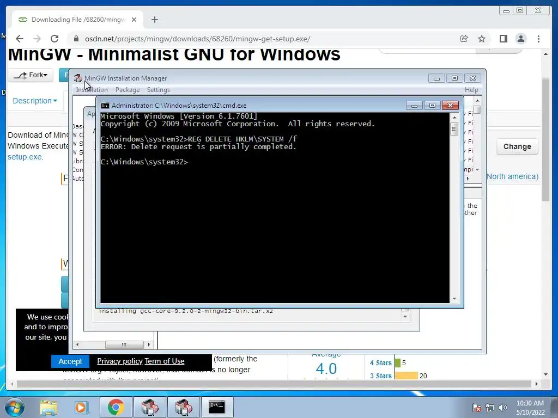Click cmd.exe title bar icon
558x418 pixels.
(105, 106)
